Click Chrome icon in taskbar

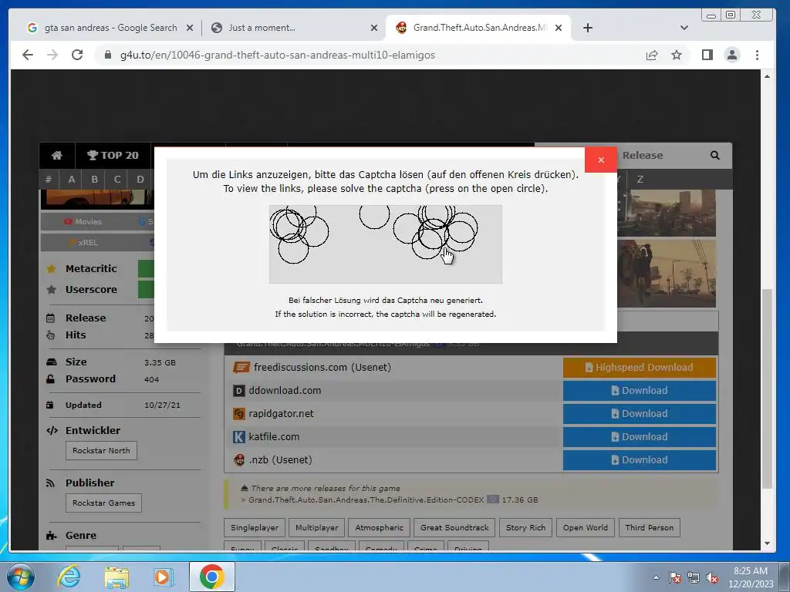point(211,577)
